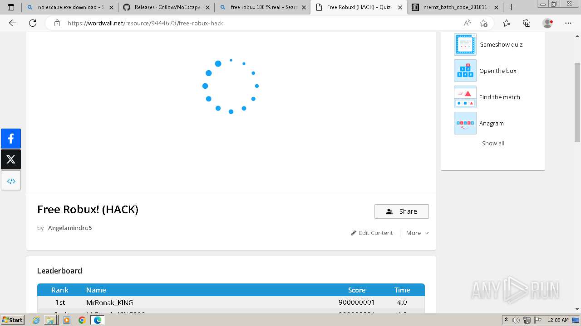Image resolution: width=581 pixels, height=326 pixels.
Task: Select MrRonak_KING leaderboard name
Action: (110, 302)
